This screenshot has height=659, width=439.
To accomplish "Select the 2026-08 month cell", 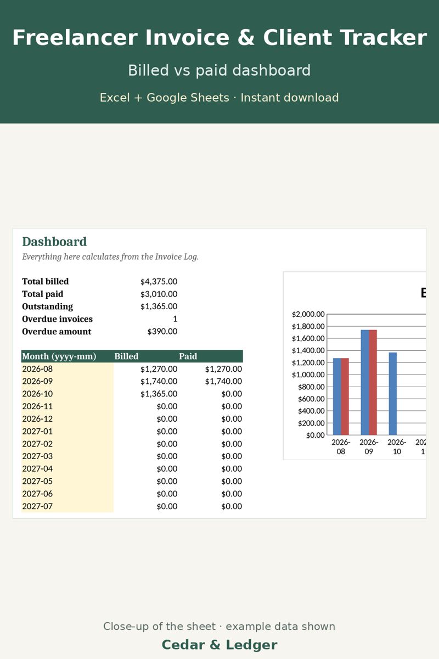I will [x=67, y=369].
